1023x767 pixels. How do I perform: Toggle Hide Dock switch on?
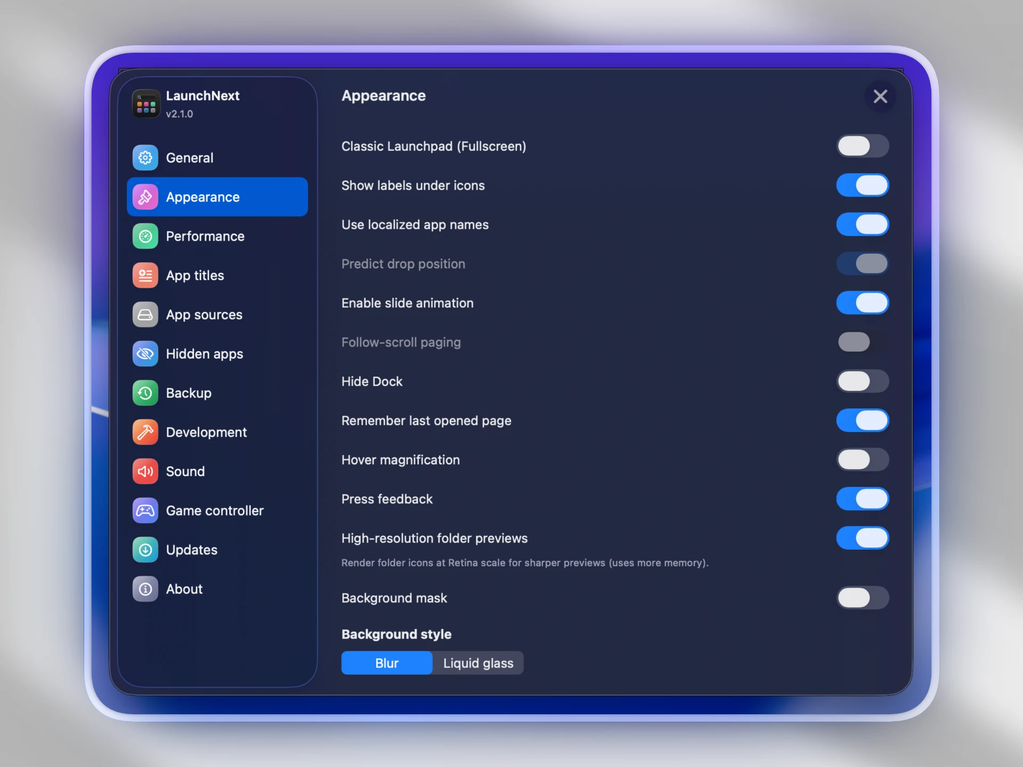[x=862, y=381]
